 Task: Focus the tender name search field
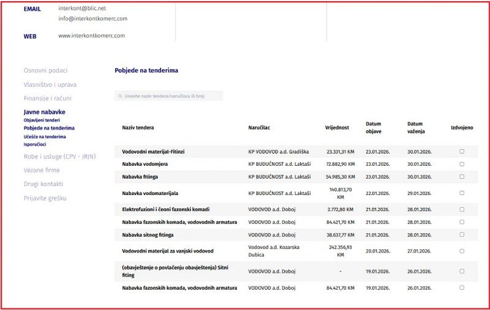tap(171, 96)
